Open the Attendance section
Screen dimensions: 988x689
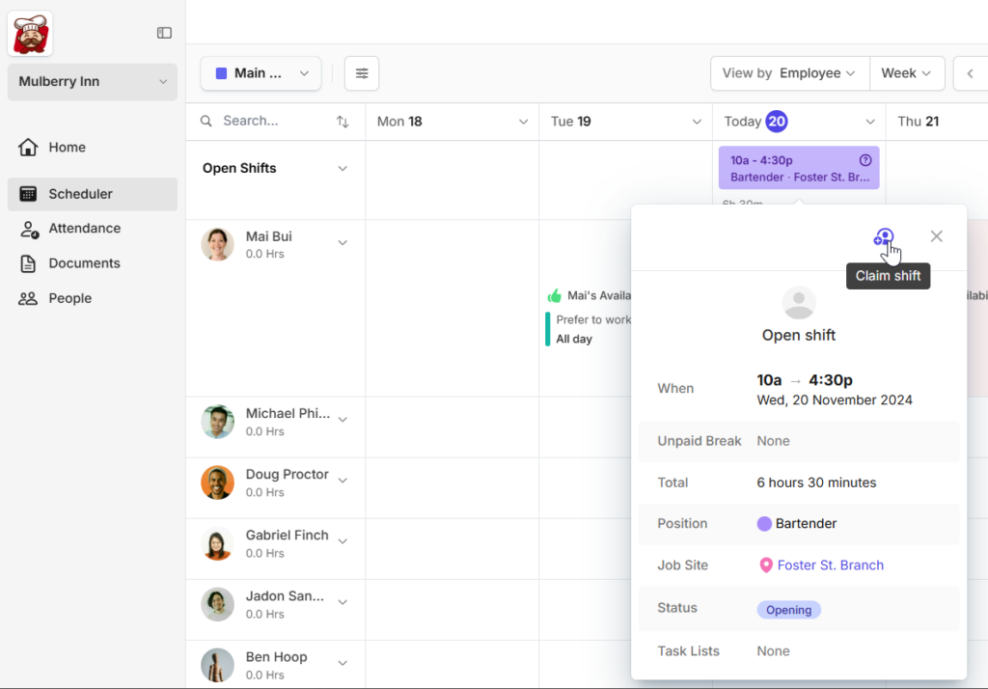click(84, 229)
